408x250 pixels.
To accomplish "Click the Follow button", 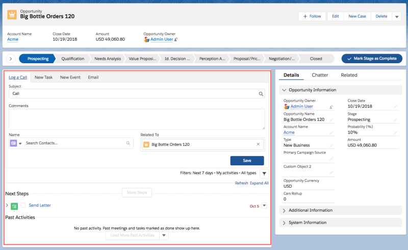I will tap(312, 16).
